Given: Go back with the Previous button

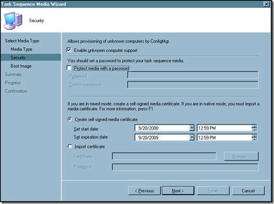Looking at the screenshot, I should (x=144, y=191).
